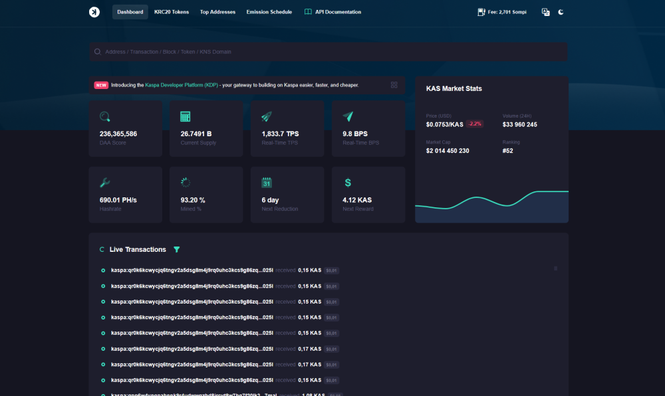Open API Documentation link

tap(338, 12)
